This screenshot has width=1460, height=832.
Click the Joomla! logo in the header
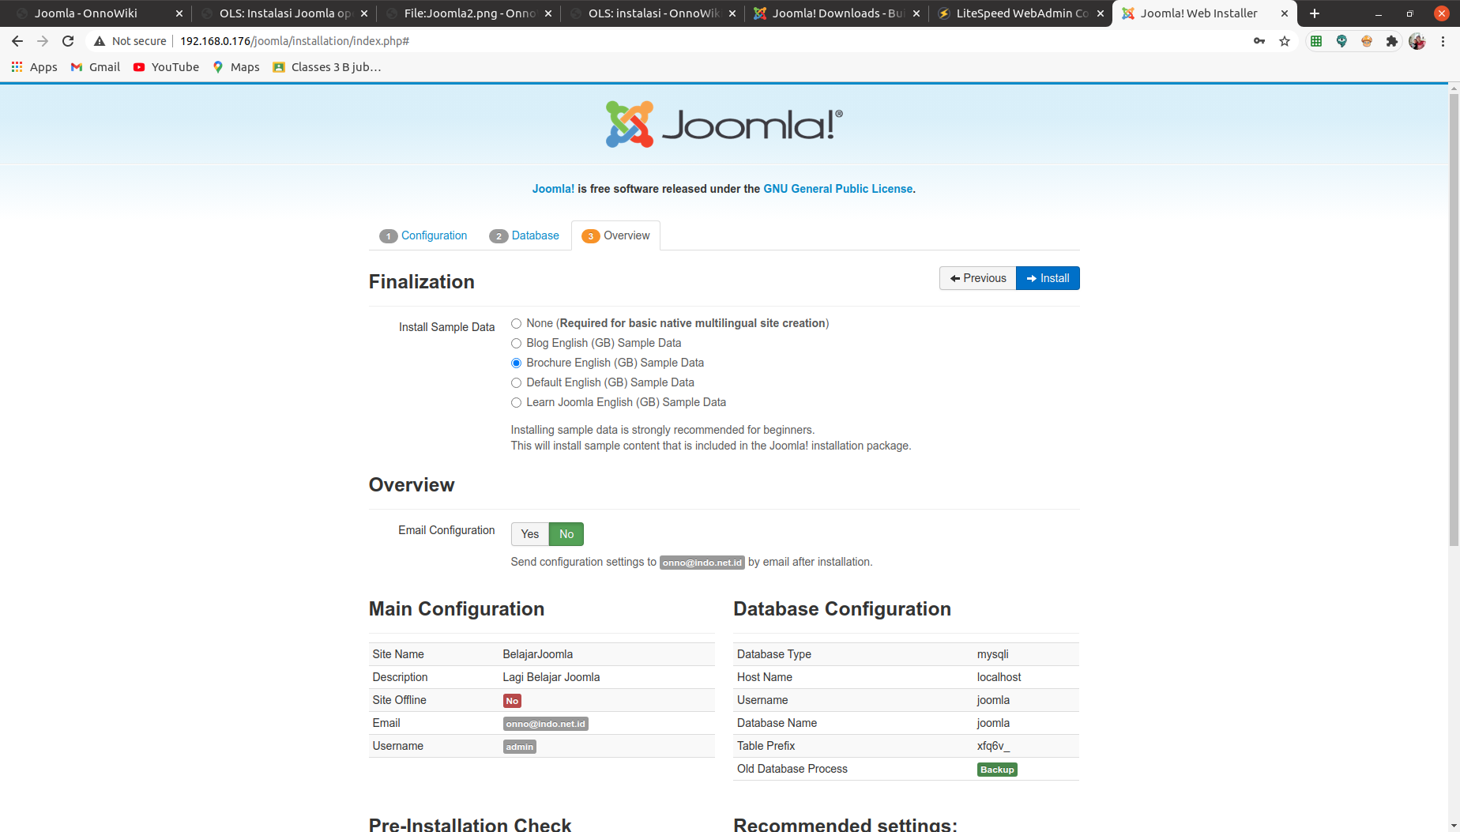coord(724,124)
